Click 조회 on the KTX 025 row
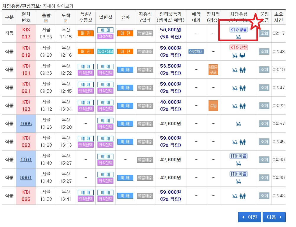Viewport: 296px width, 227px height. 264,195
